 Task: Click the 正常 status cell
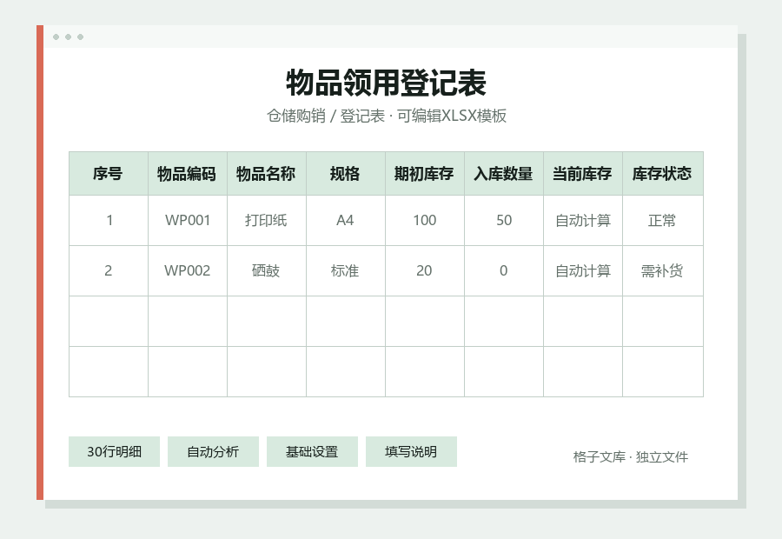tap(663, 220)
